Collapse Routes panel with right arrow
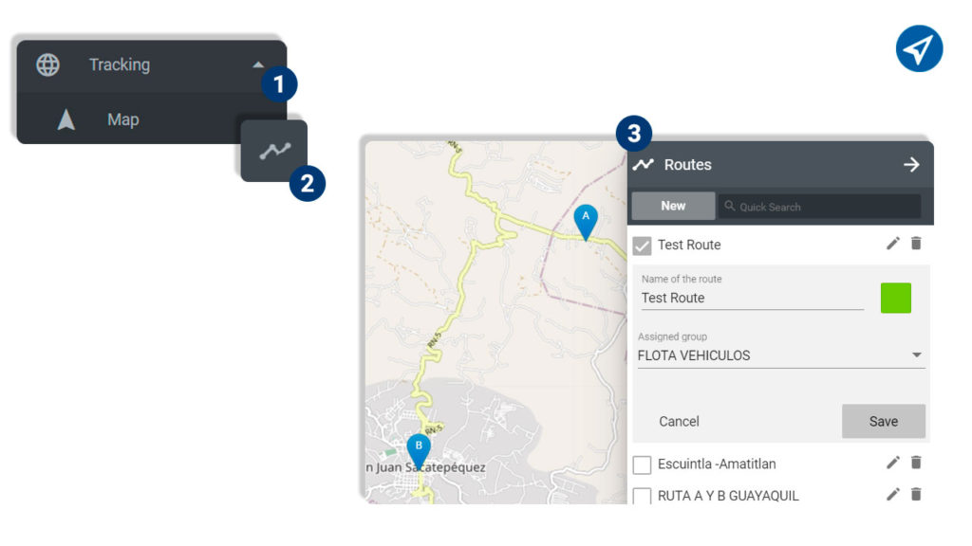This screenshot has height=546, width=972. (x=911, y=165)
